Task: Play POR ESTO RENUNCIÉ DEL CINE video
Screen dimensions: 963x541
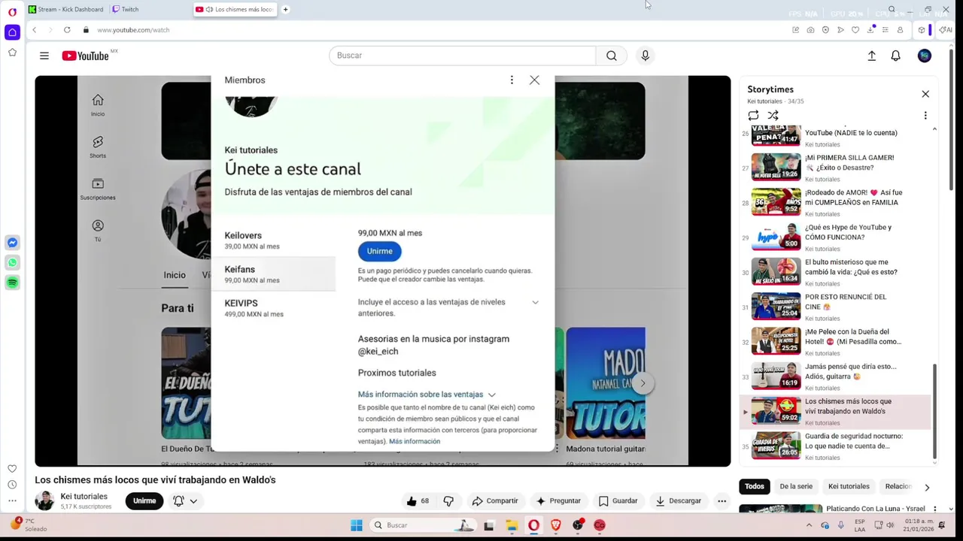Action: click(834, 307)
